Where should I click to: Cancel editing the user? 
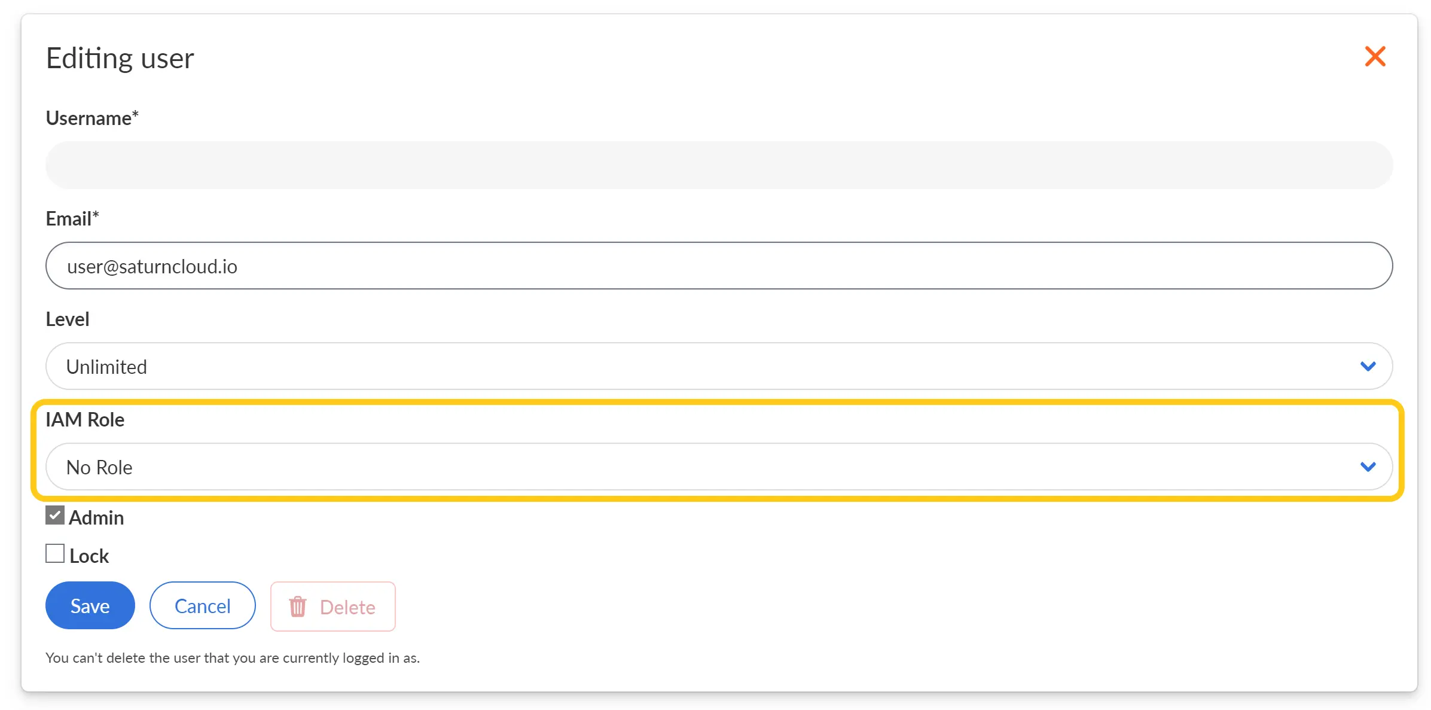202,606
